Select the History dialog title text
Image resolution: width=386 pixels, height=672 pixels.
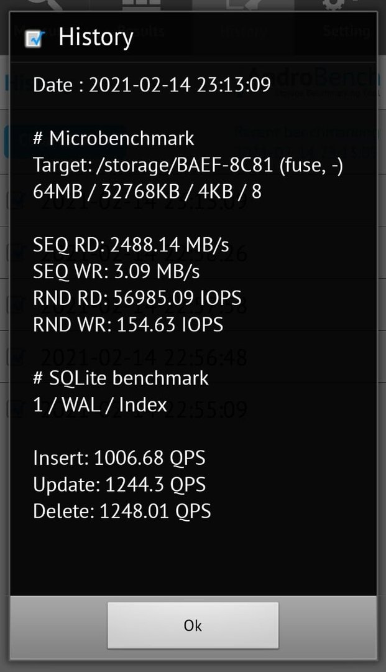(96, 37)
